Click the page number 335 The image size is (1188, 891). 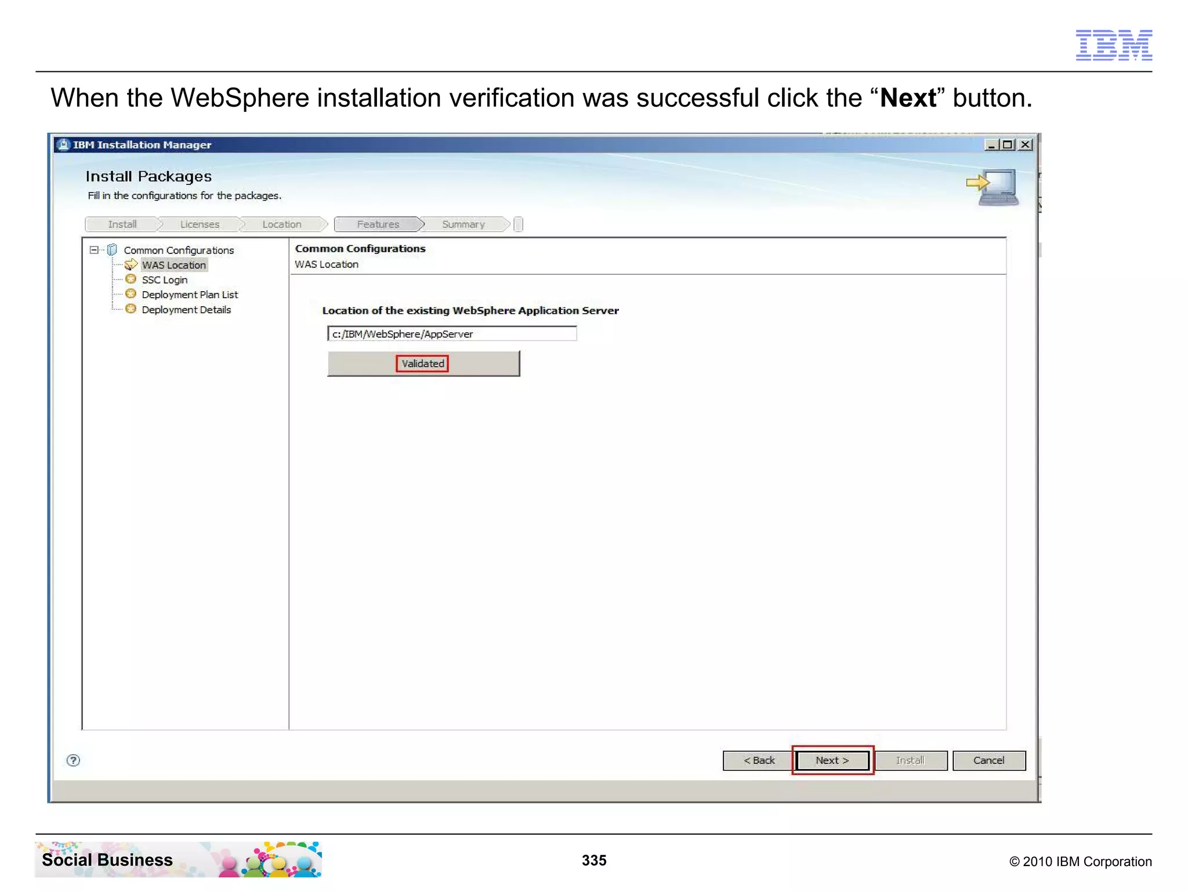(x=594, y=861)
